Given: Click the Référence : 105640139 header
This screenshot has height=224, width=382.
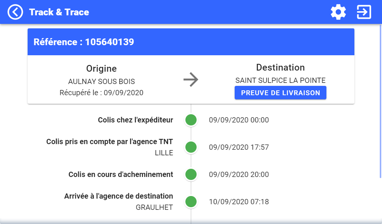Looking at the screenshot, I should coord(84,42).
